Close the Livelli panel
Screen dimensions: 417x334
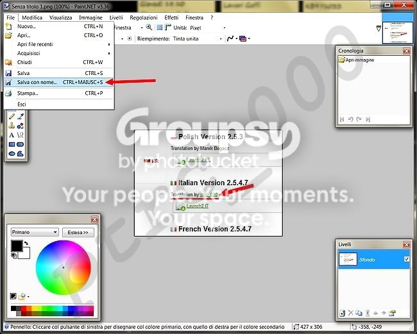[x=406, y=244]
